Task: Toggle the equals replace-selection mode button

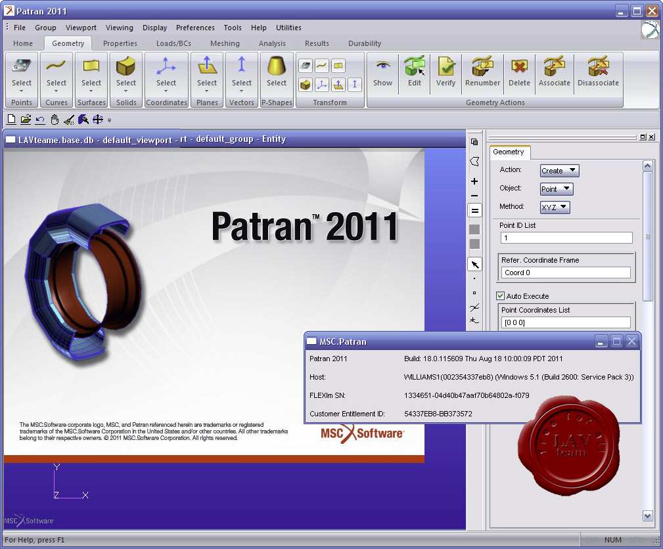Action: [x=475, y=210]
